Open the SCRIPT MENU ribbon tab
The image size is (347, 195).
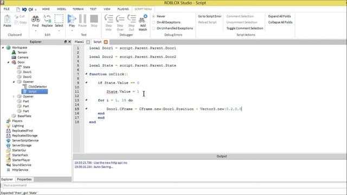tap(143, 9)
